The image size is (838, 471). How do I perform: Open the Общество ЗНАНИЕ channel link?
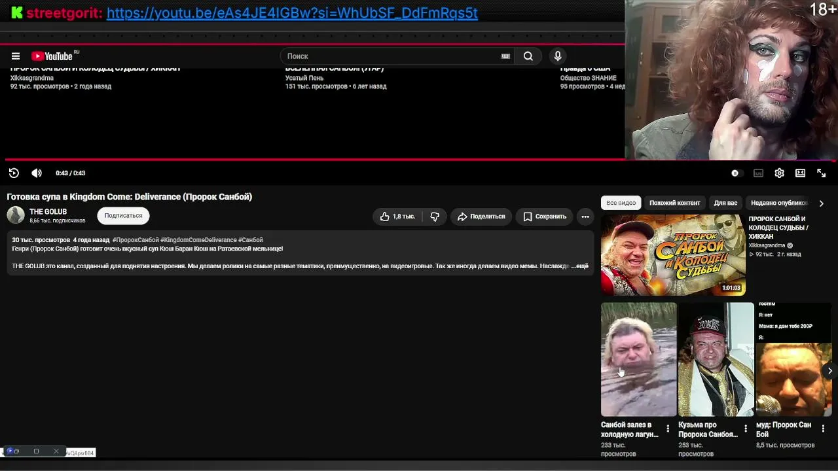(x=588, y=78)
